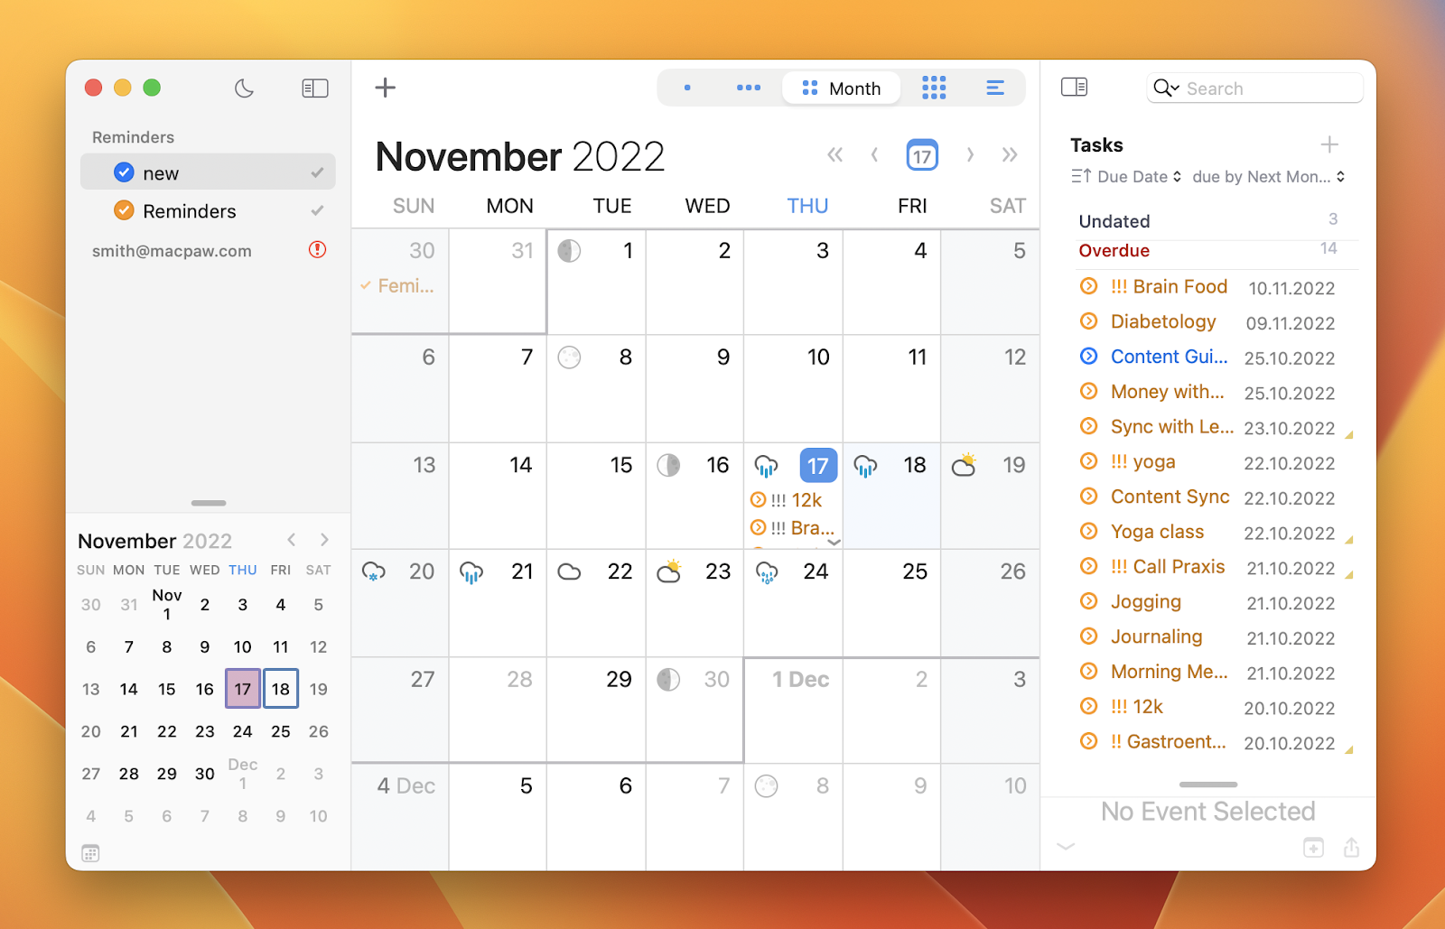Image resolution: width=1445 pixels, height=929 pixels.
Task: Switch to Day view dot icon
Action: coord(687,88)
